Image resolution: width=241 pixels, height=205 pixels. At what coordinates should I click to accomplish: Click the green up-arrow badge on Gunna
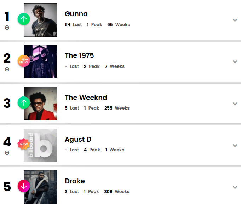point(24,19)
